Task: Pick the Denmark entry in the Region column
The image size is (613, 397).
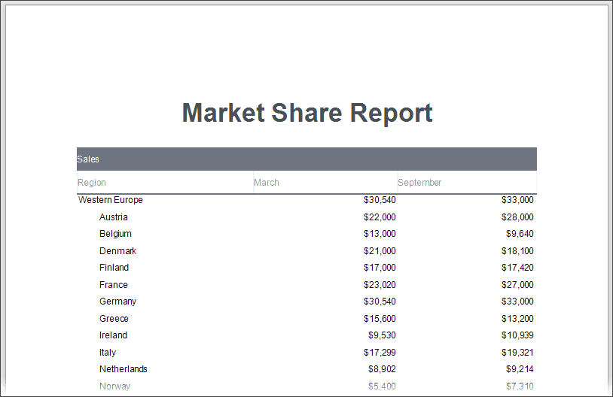Action: click(117, 251)
